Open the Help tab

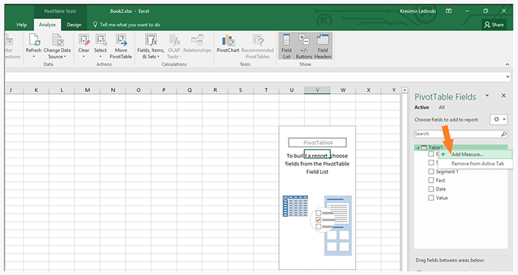[21, 24]
